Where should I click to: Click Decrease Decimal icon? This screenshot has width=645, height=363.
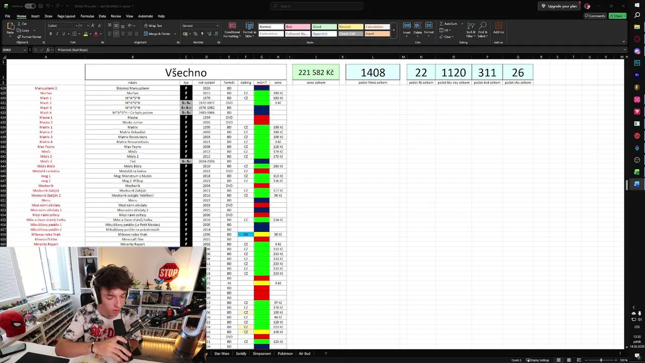point(215,34)
